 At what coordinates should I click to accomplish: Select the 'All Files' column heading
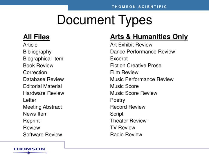[36, 37]
